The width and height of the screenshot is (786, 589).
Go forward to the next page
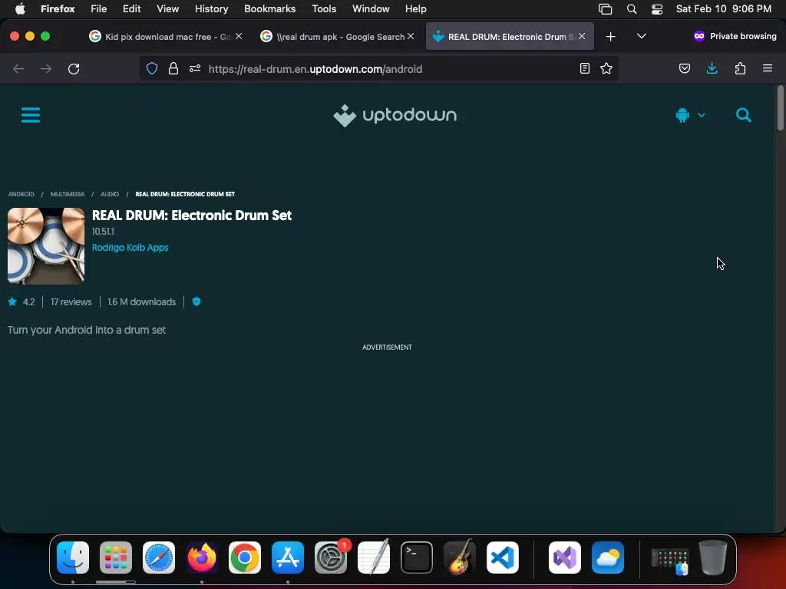tap(46, 68)
